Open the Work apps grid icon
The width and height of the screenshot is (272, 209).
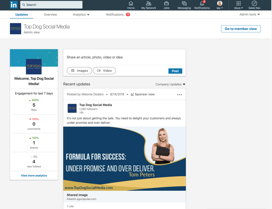click(x=239, y=3)
